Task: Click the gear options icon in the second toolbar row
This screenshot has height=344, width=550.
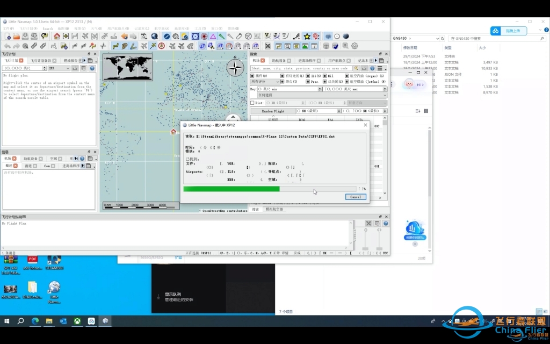Action: (354, 46)
